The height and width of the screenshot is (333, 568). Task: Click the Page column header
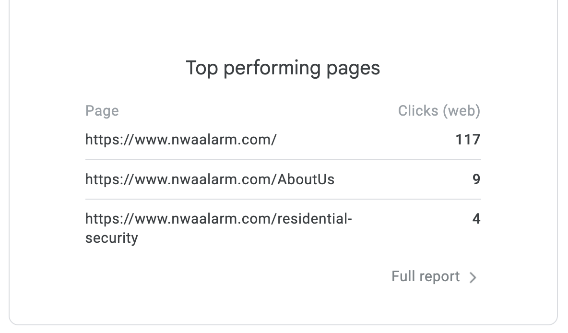click(102, 111)
